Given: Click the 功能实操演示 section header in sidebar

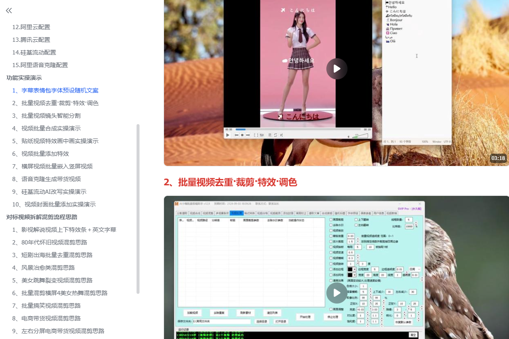Looking at the screenshot, I should click(24, 78).
